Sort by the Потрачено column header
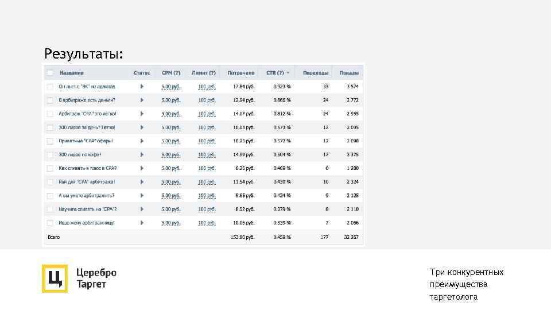The width and height of the screenshot is (551, 310). 240,73
